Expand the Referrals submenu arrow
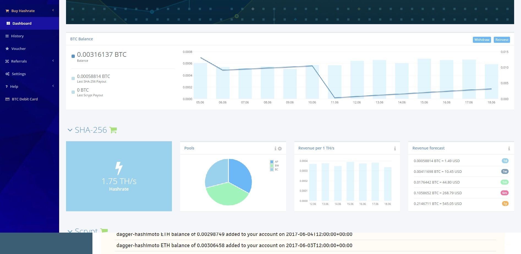 click(53, 61)
